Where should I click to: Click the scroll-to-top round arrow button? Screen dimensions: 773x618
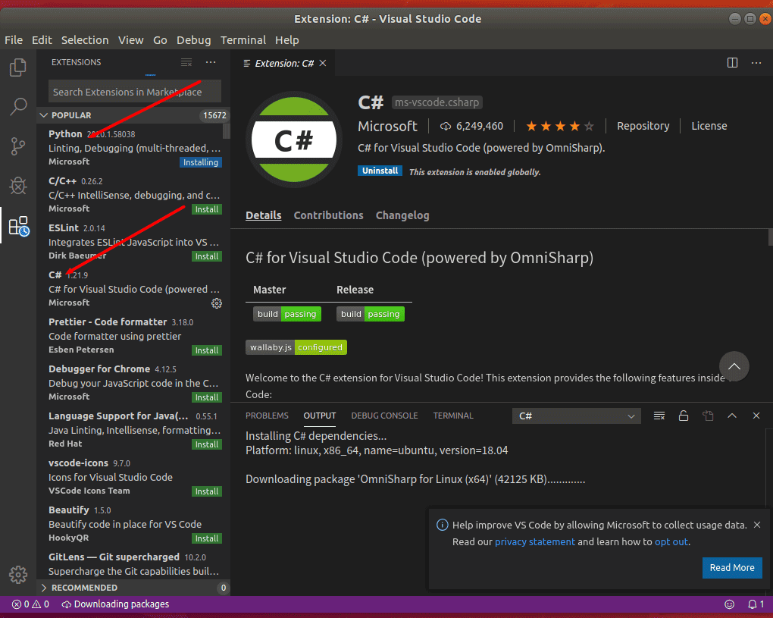734,366
